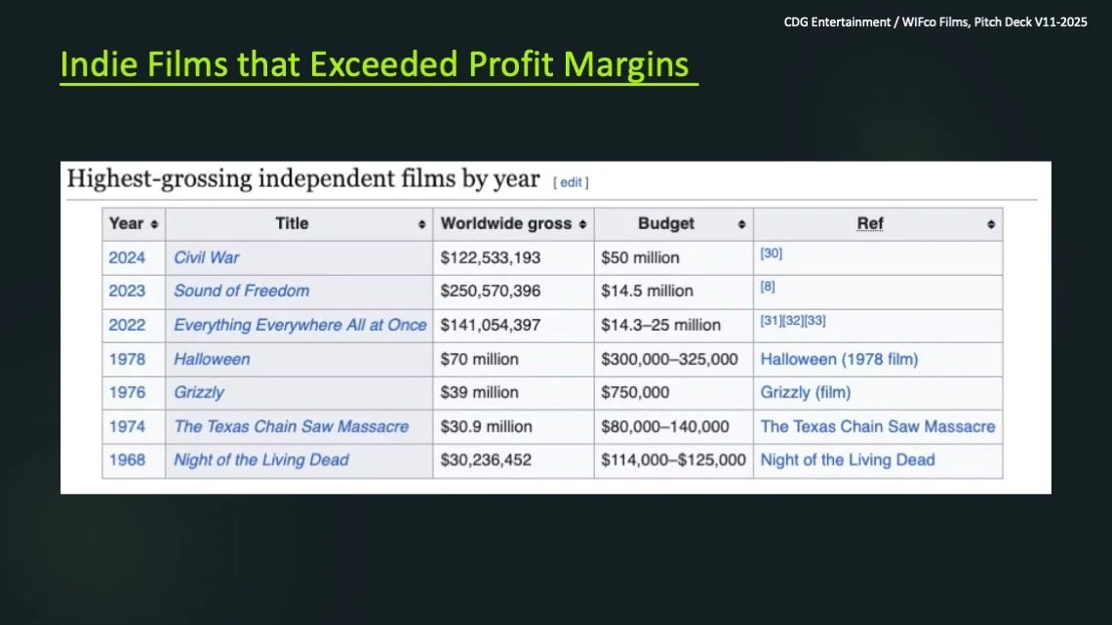
Task: Select the $39 million gross for Grizzly
Action: 479,392
